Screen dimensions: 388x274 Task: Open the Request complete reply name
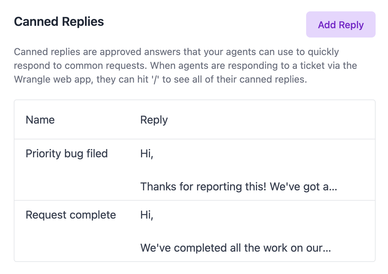coord(71,215)
